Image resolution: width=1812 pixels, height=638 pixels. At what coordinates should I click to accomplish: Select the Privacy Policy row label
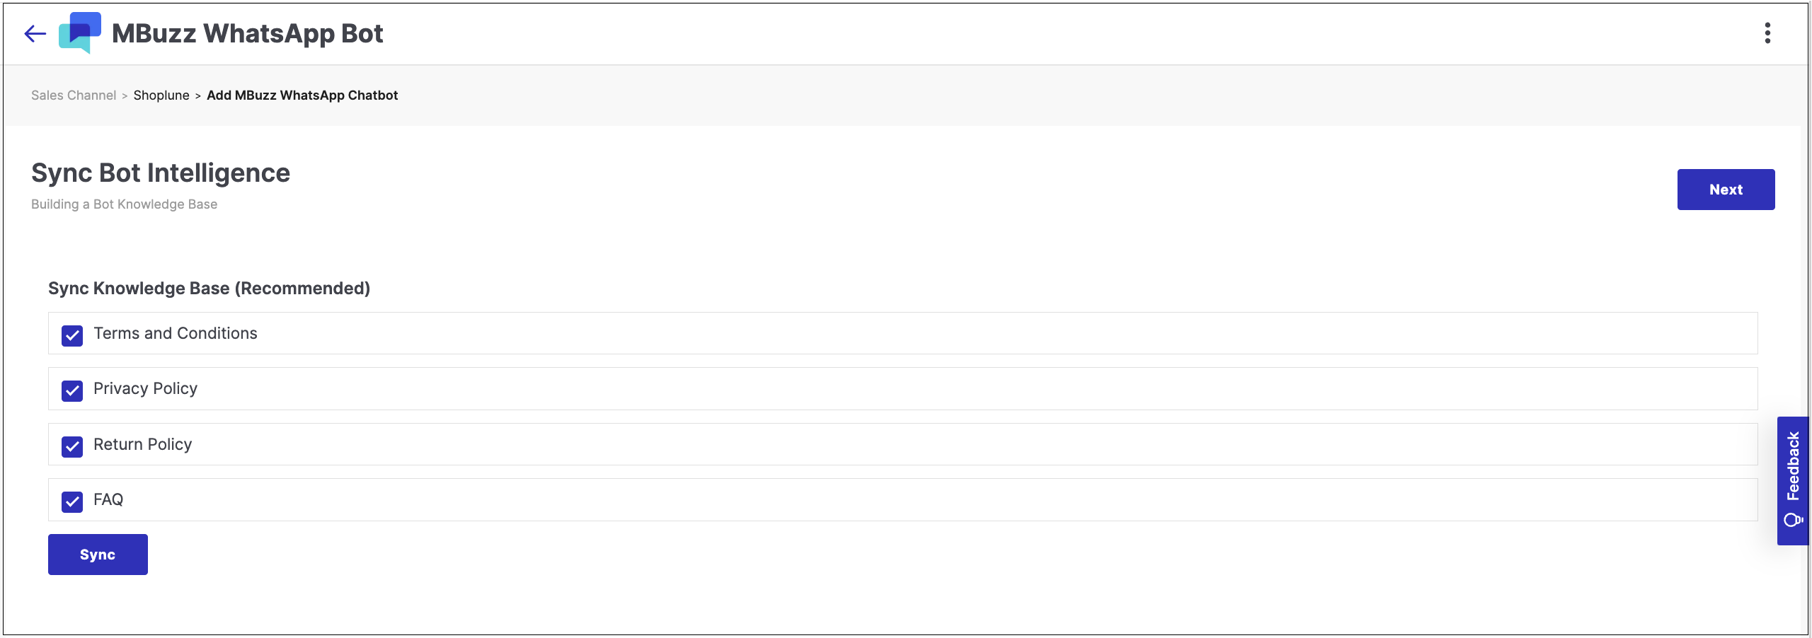(145, 389)
